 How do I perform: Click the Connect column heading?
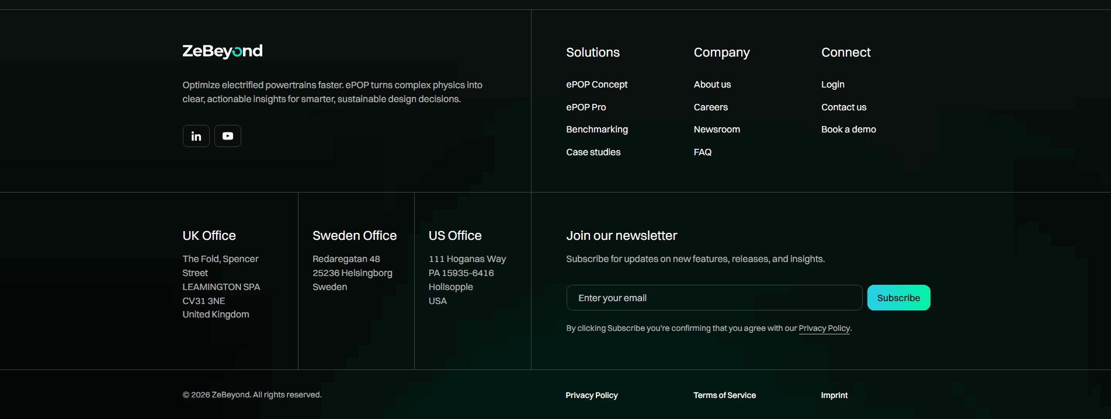(x=846, y=53)
